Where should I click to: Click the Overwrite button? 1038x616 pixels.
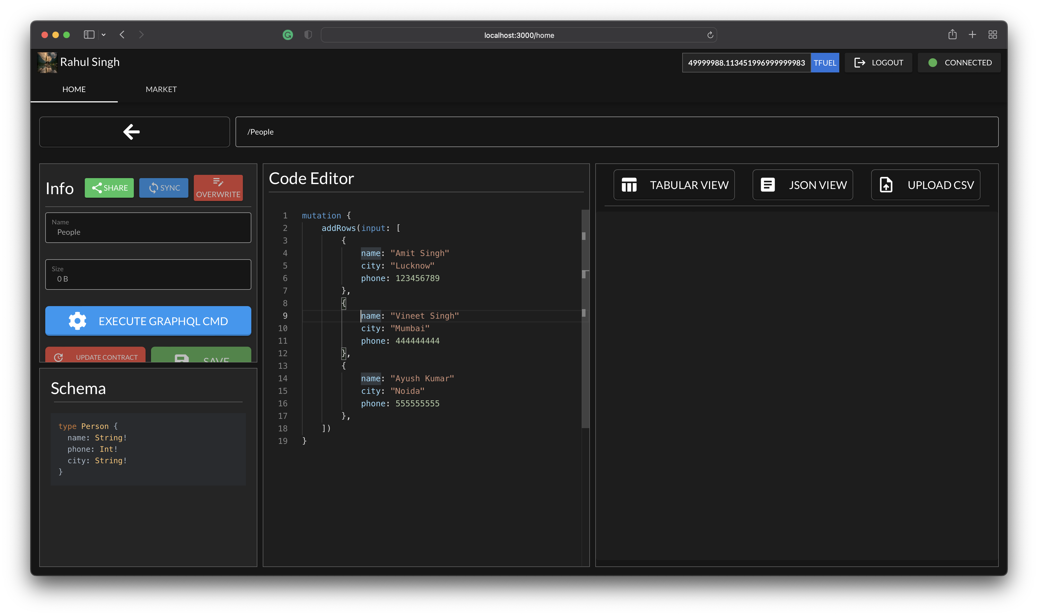click(x=218, y=188)
